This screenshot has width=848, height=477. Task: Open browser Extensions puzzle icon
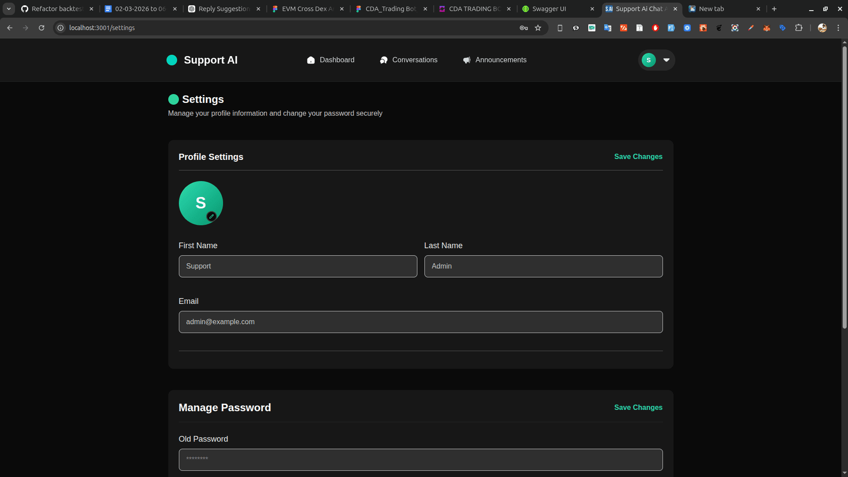click(x=799, y=28)
